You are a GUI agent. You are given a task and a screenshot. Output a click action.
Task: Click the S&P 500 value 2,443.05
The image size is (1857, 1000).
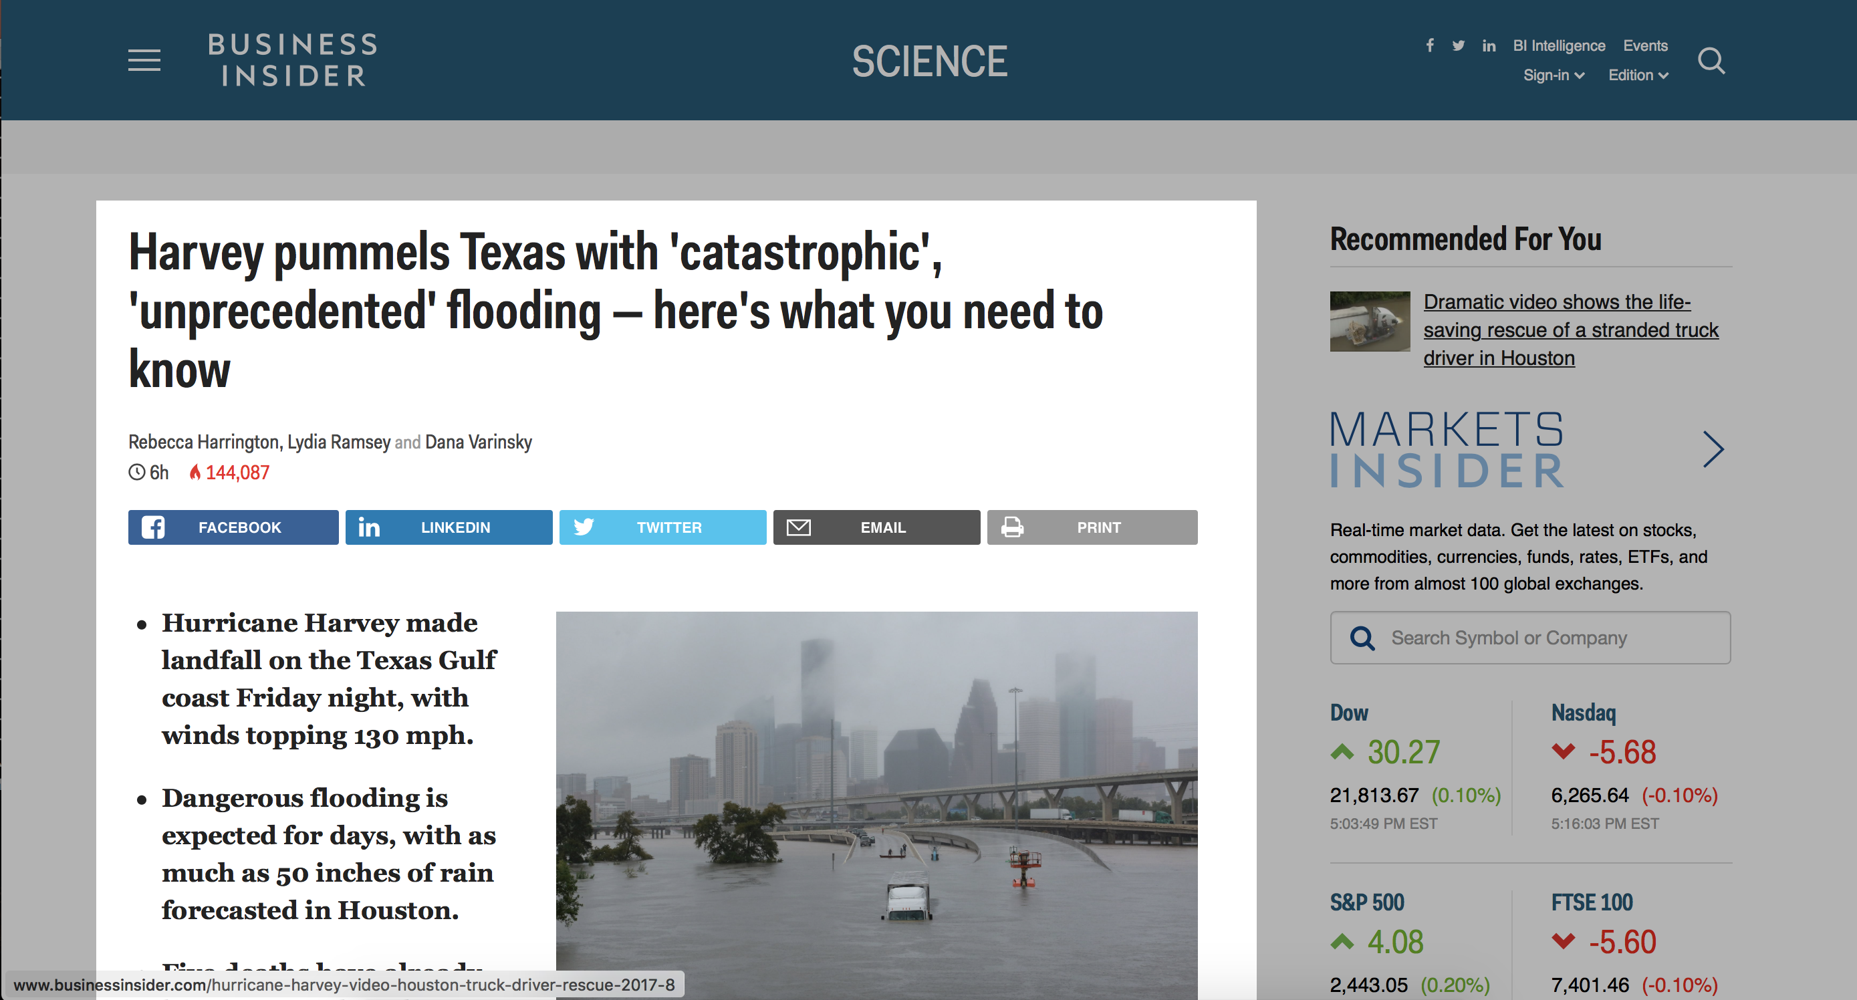click(x=1368, y=985)
